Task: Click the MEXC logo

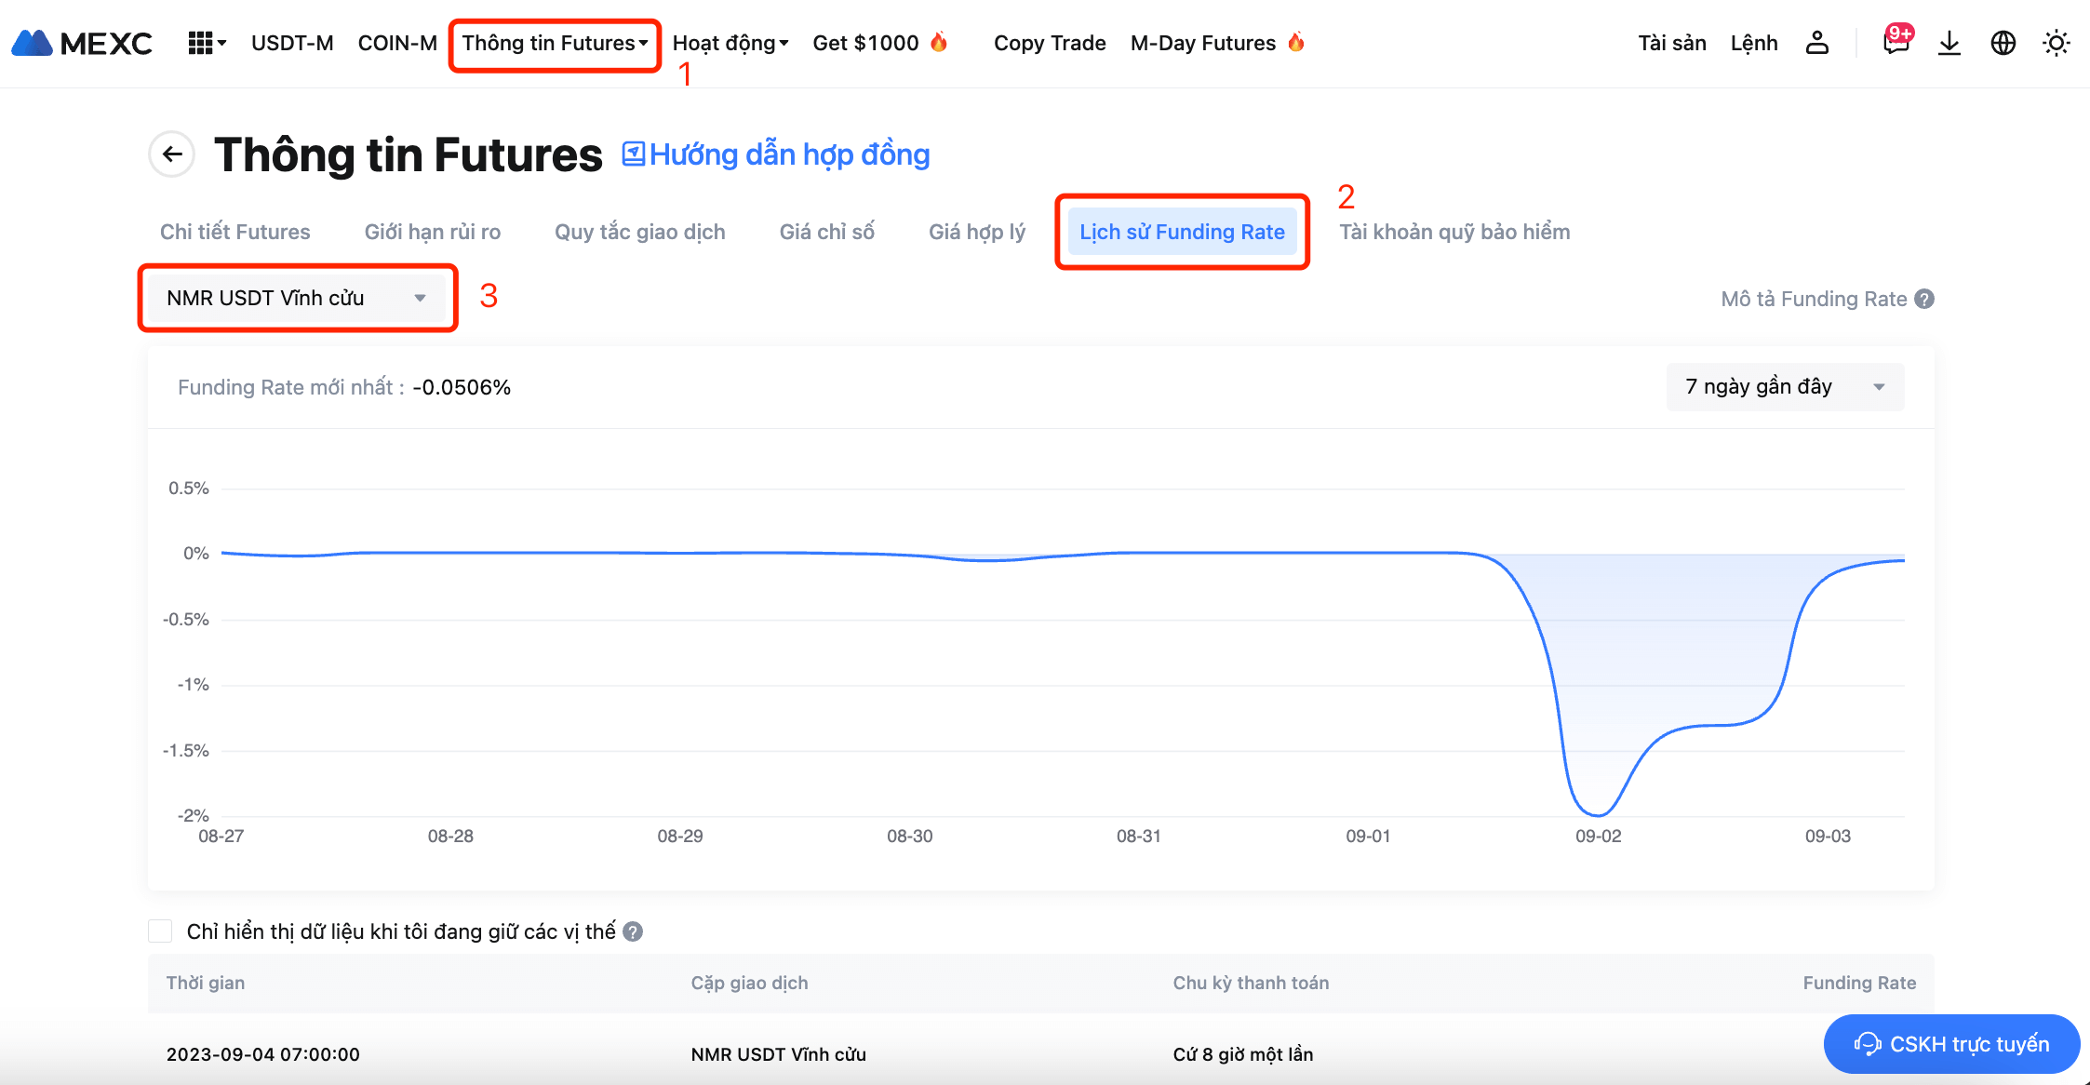Action: 82,43
